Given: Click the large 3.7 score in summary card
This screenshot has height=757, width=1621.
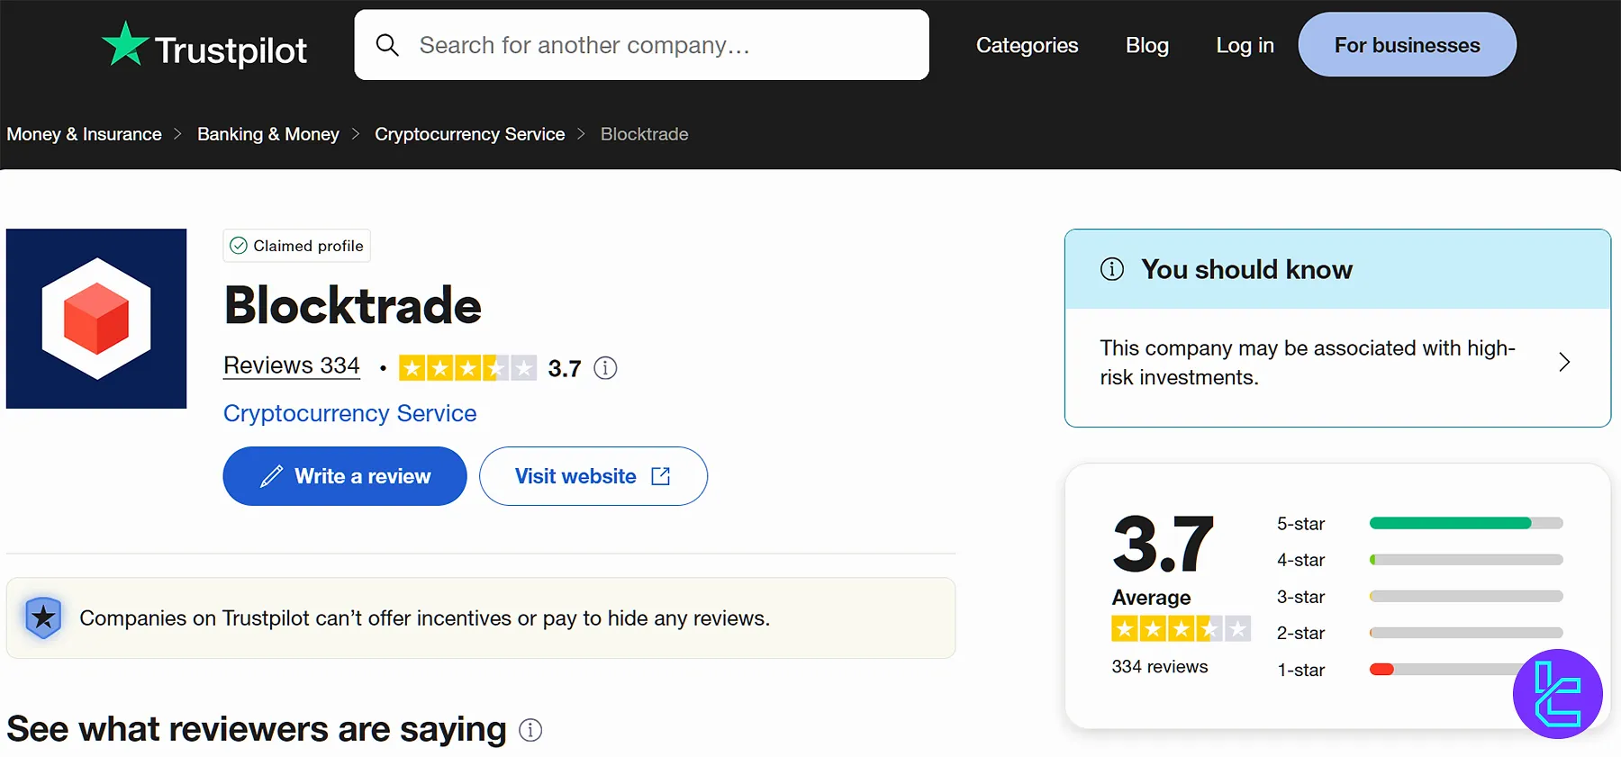Looking at the screenshot, I should (1163, 544).
